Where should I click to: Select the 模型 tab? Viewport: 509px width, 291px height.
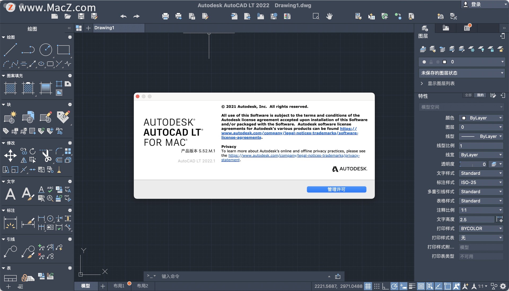click(86, 286)
